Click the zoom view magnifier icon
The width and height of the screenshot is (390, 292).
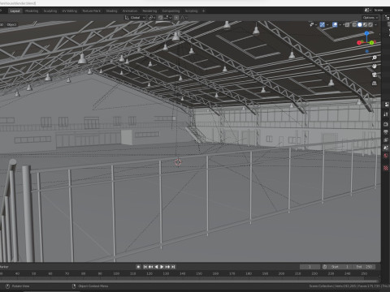point(375,58)
